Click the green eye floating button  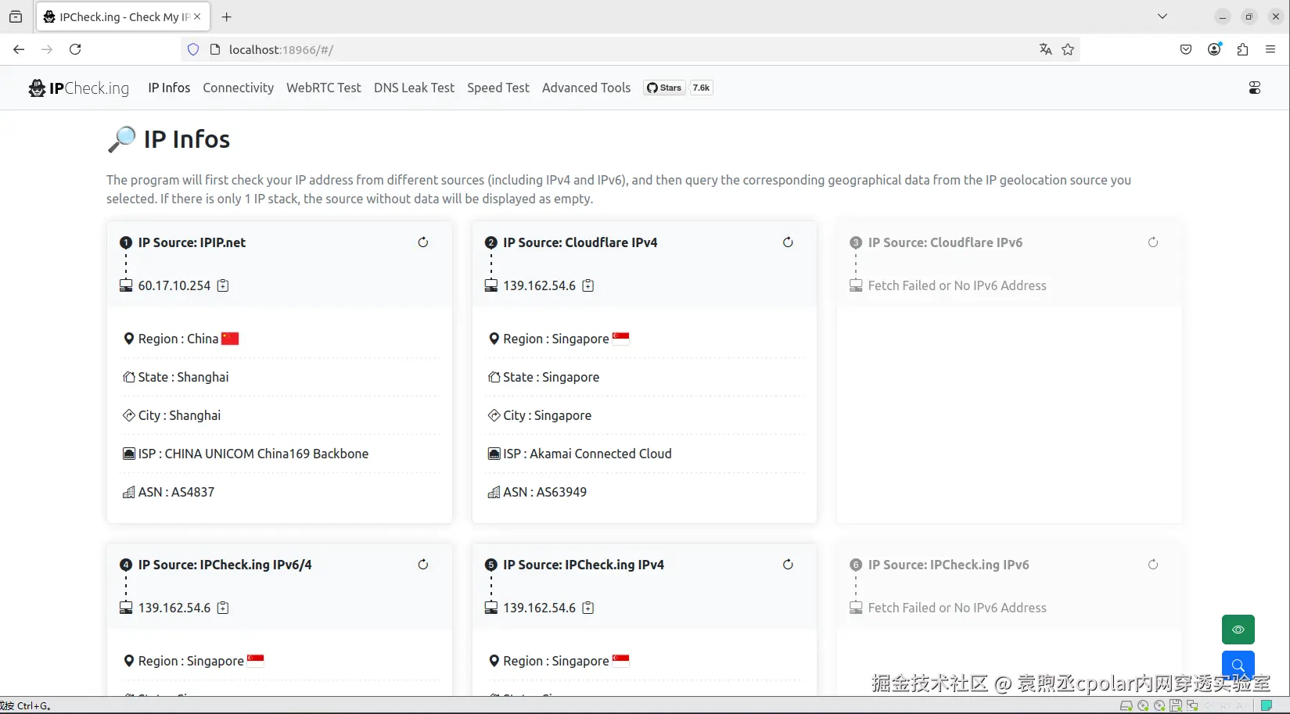(x=1238, y=630)
